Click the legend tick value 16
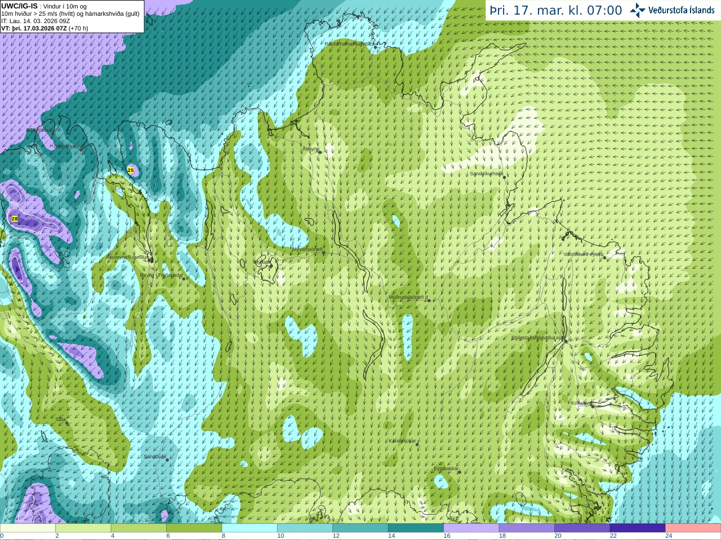Viewport: 721px width, 540px height. tap(447, 536)
